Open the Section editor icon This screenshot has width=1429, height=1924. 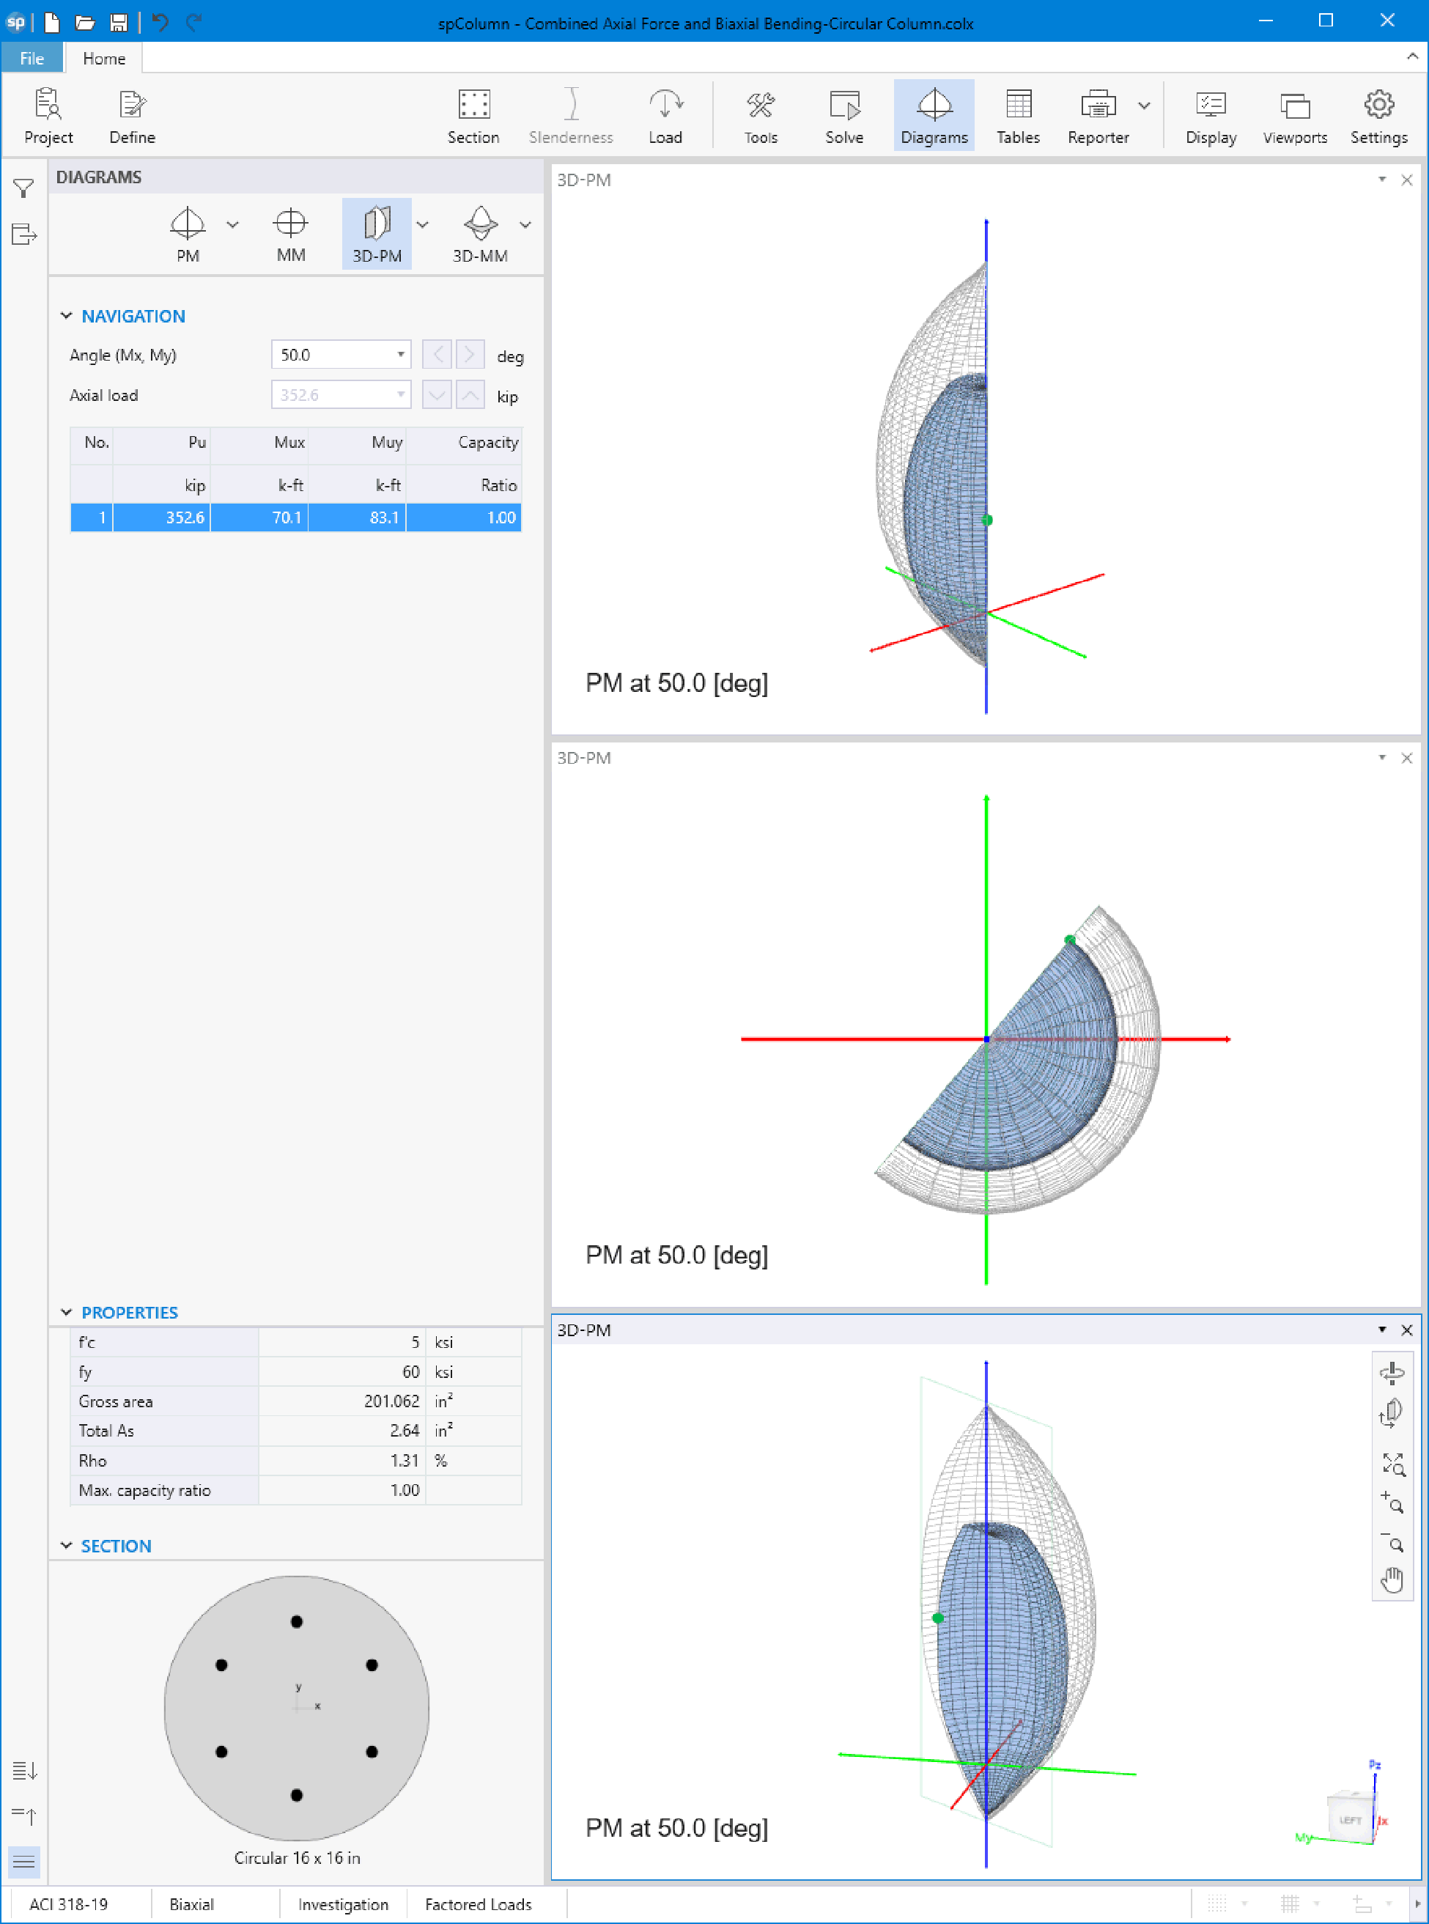(473, 116)
